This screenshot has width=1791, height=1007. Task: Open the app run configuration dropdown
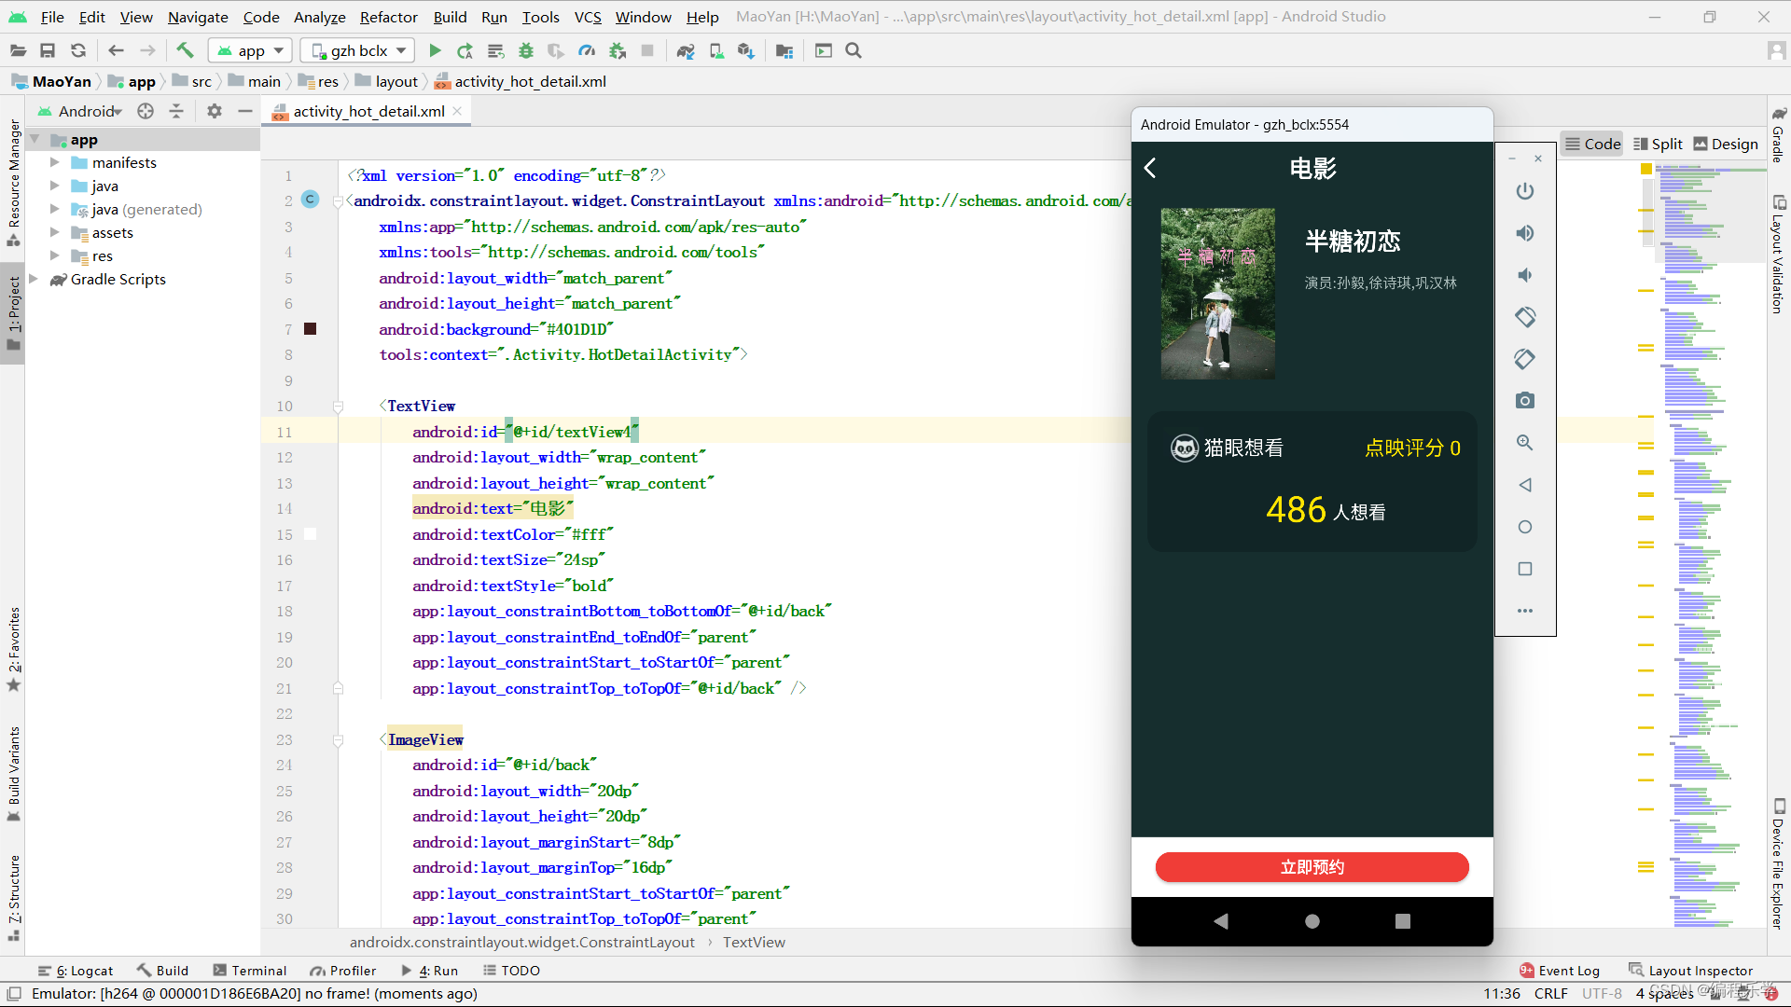[x=250, y=51]
